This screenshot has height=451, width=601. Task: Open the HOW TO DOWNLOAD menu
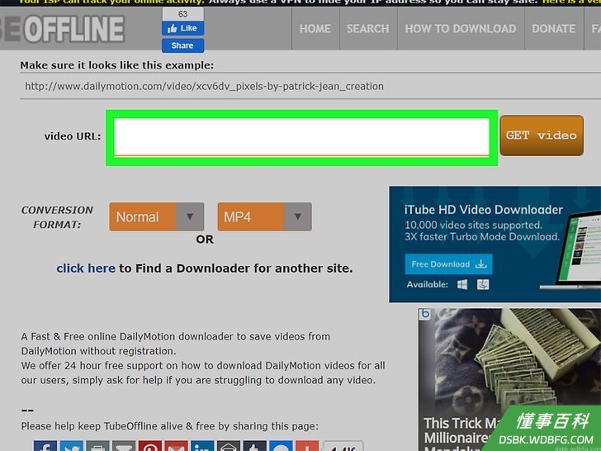(461, 29)
